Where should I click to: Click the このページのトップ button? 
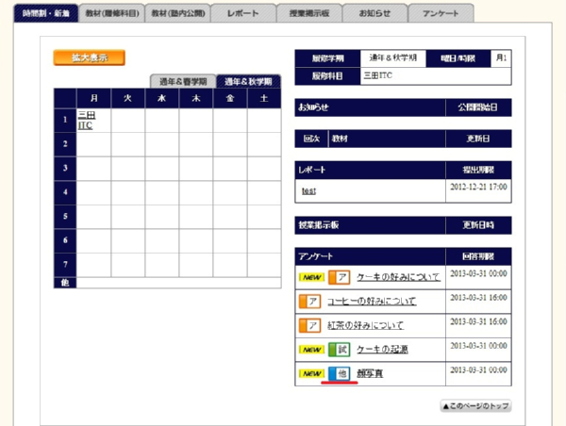coord(475,406)
